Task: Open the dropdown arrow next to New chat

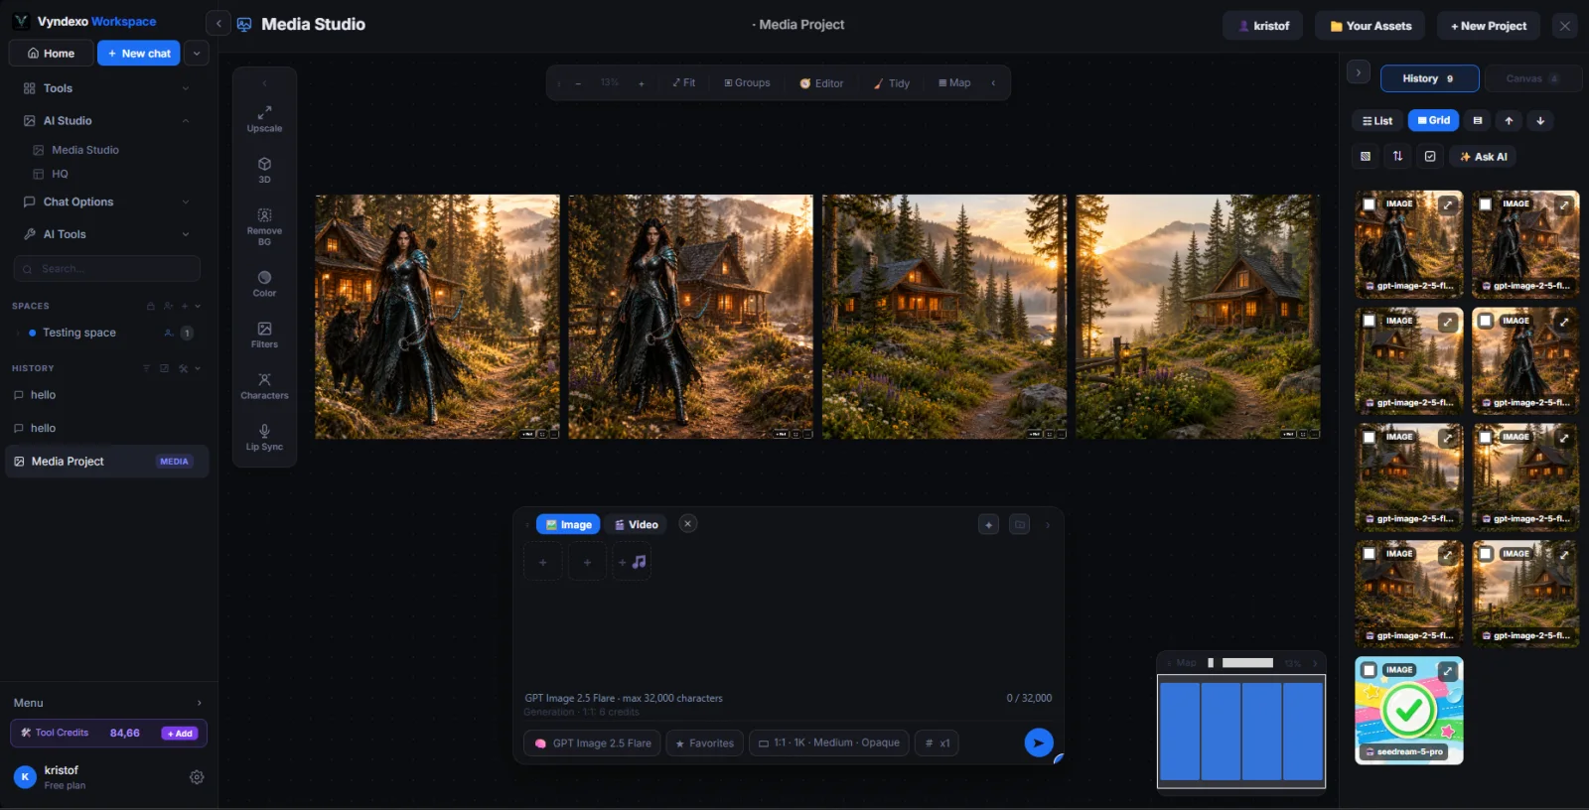Action: 197,54
